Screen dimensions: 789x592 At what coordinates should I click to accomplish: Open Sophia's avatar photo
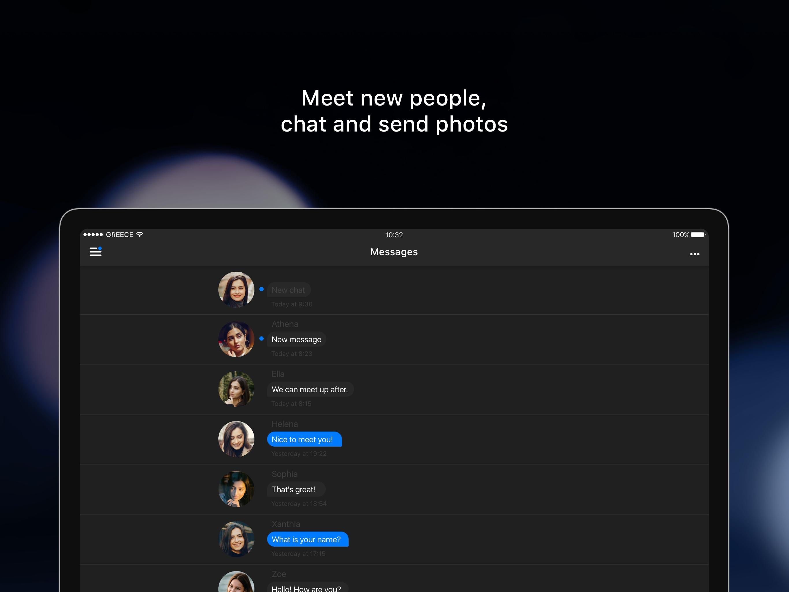[236, 489]
